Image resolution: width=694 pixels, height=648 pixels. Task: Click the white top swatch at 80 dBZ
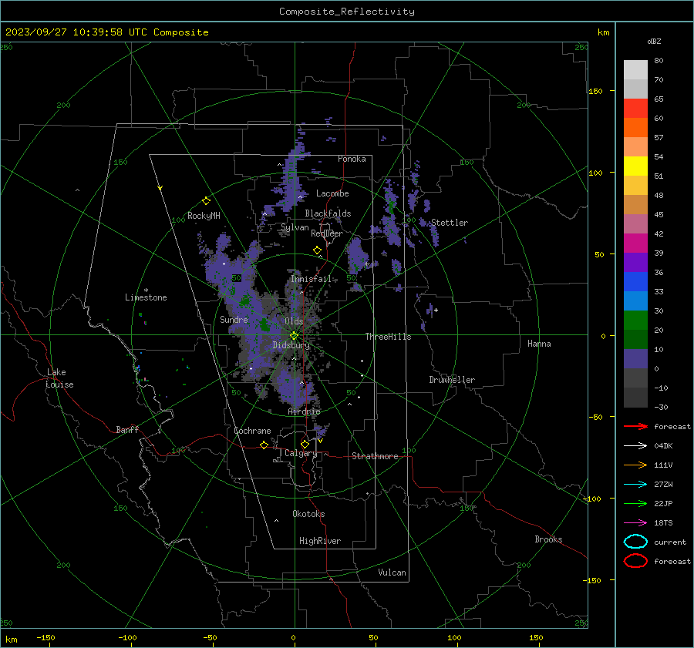point(635,69)
